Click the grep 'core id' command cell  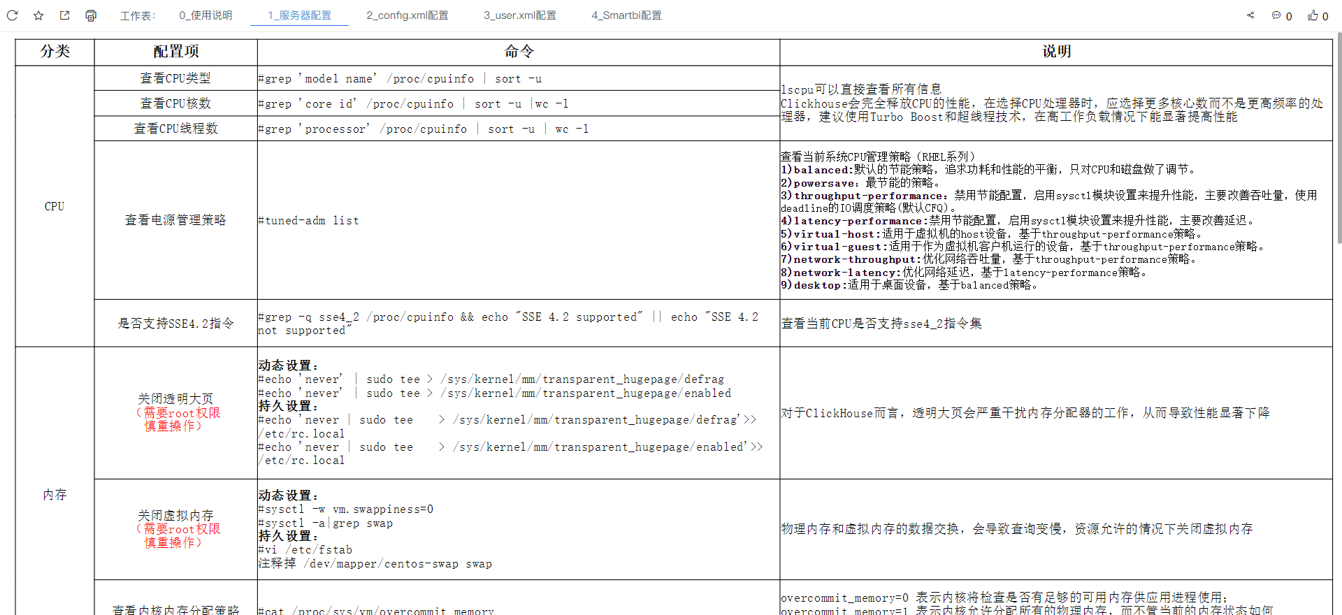pos(519,103)
